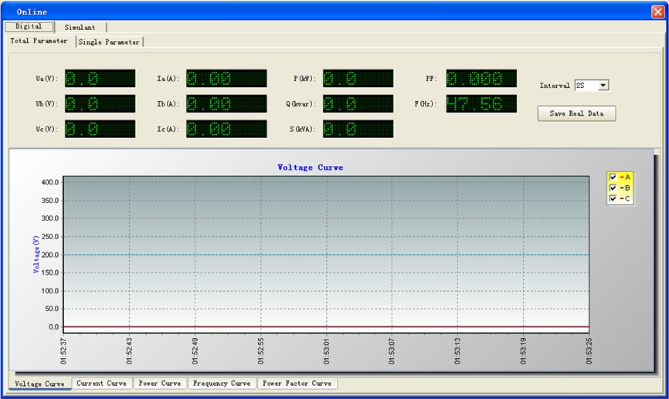The width and height of the screenshot is (669, 399).
Task: Click the P(kW) active power display
Action: tap(358, 79)
